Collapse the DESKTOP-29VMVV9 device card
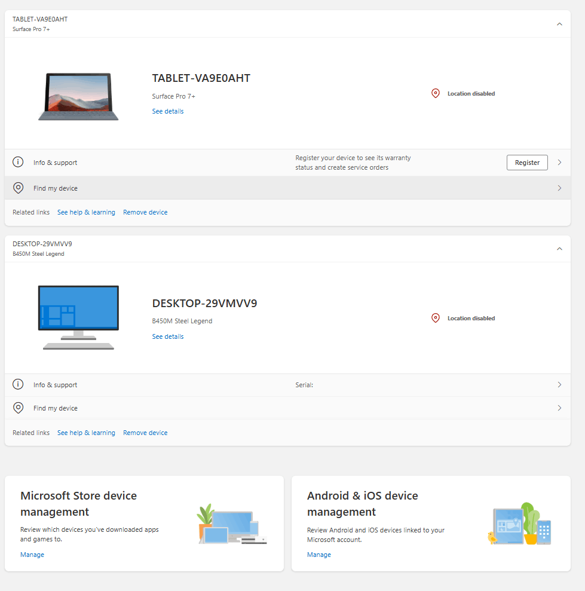 559,249
